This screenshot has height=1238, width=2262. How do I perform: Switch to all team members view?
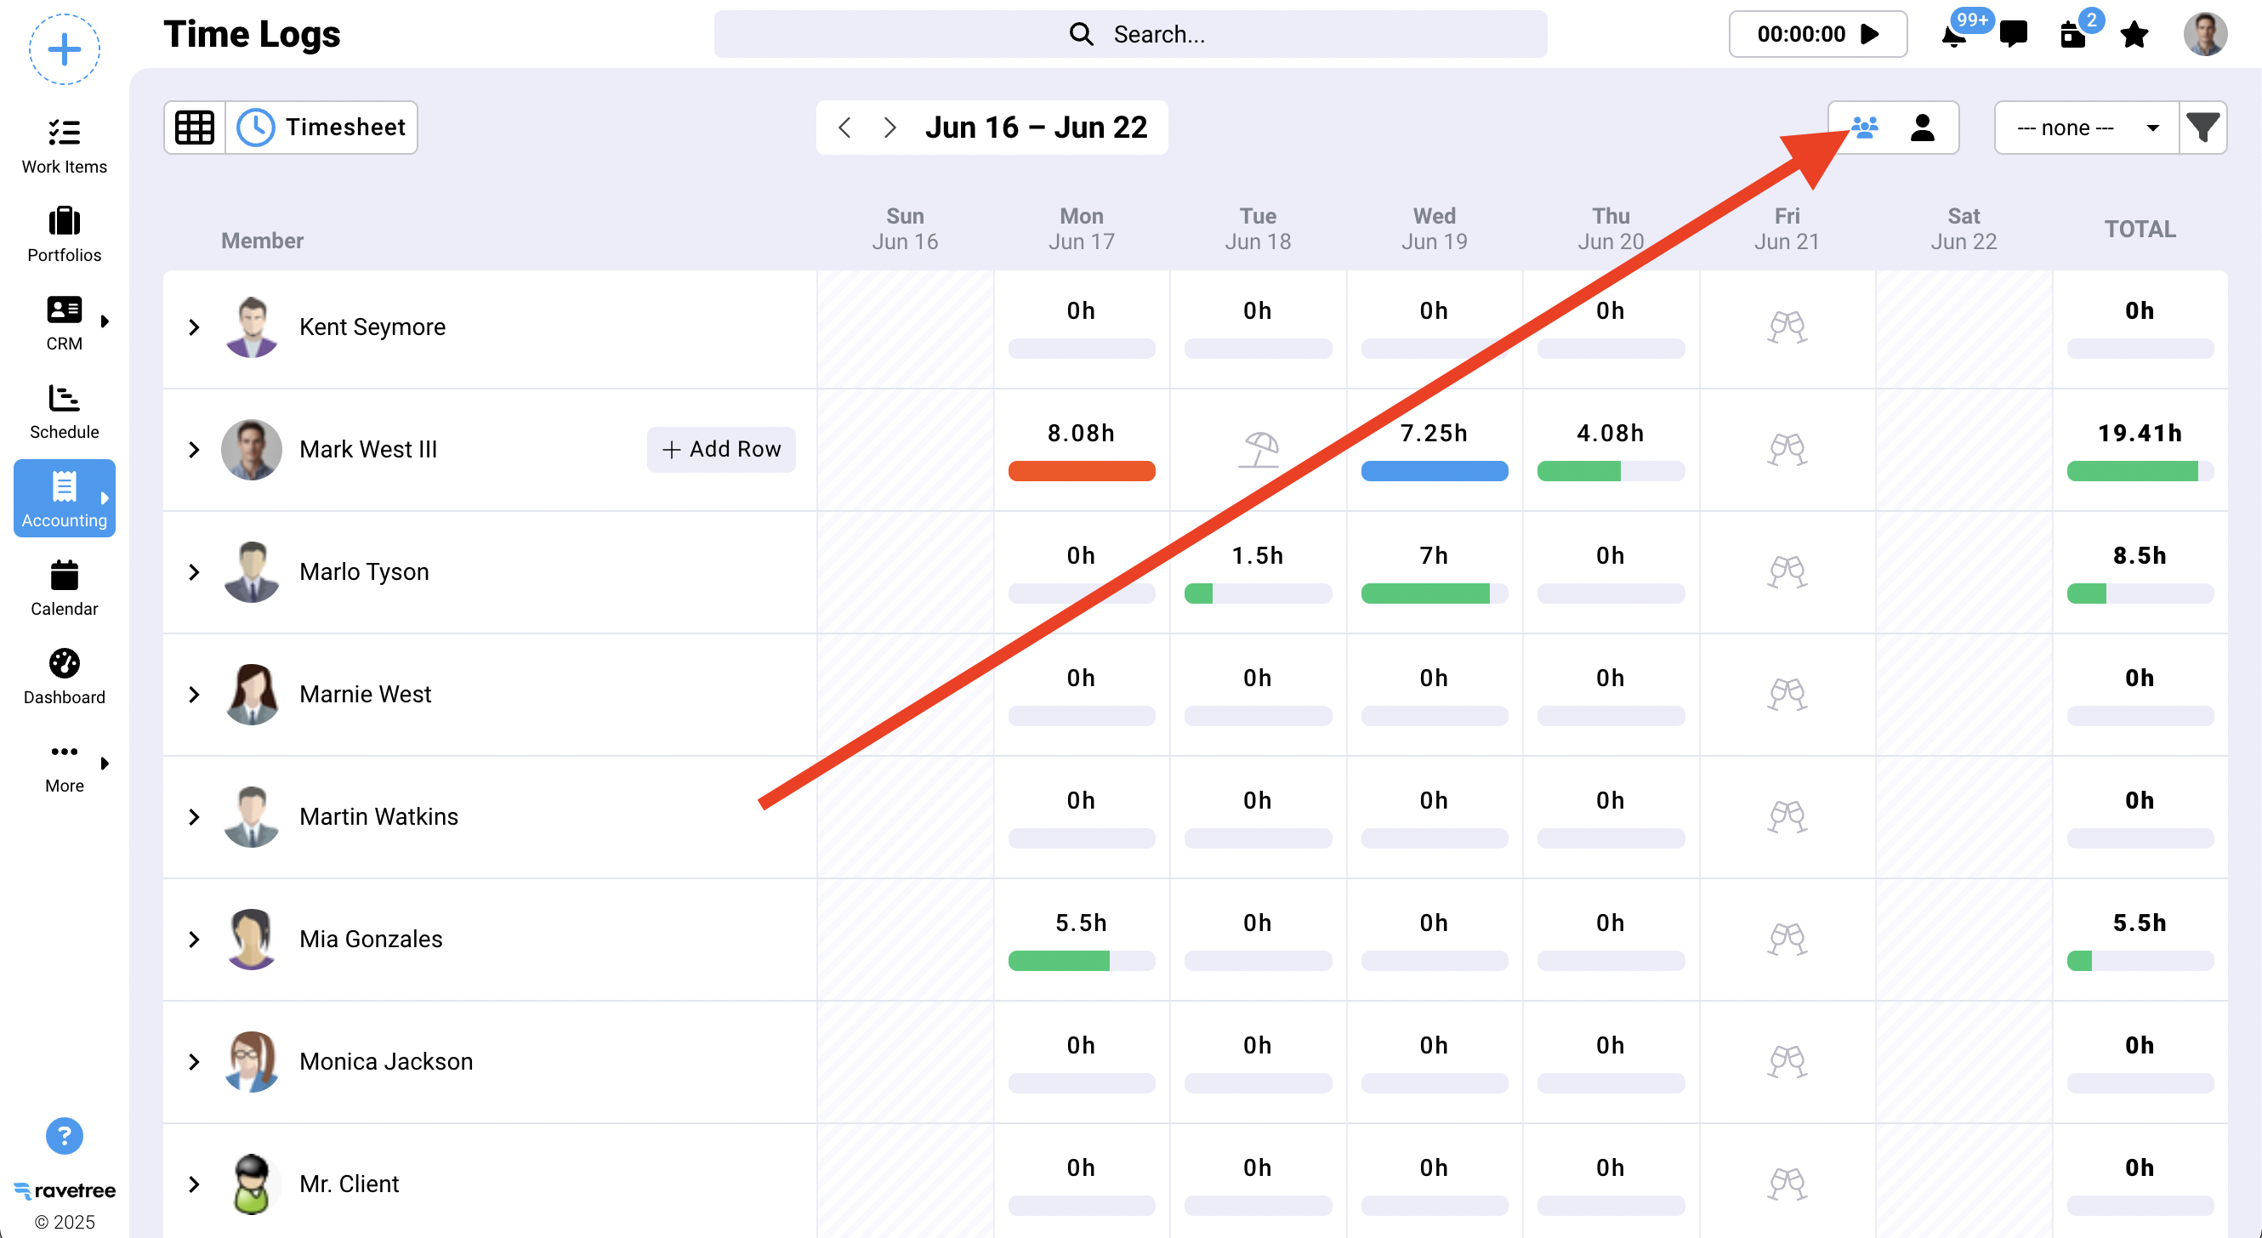[x=1864, y=128]
